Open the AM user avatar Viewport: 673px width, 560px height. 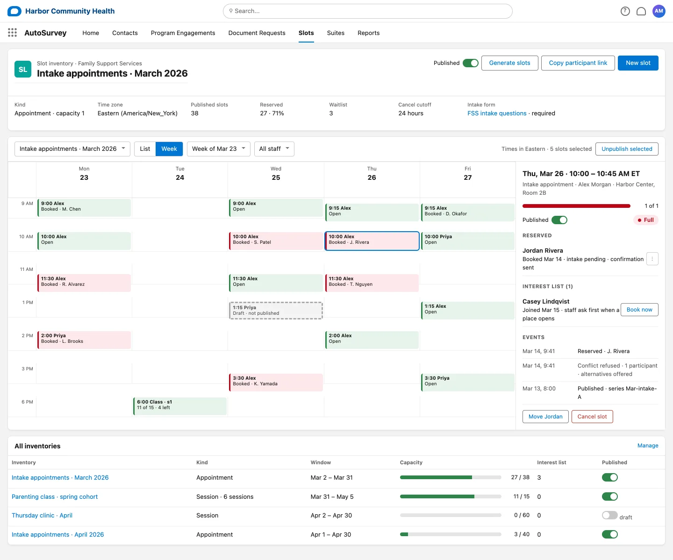point(659,11)
